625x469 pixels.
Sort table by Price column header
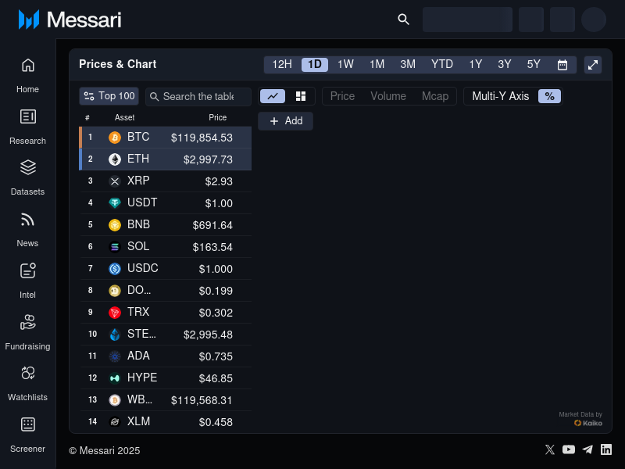(x=218, y=118)
